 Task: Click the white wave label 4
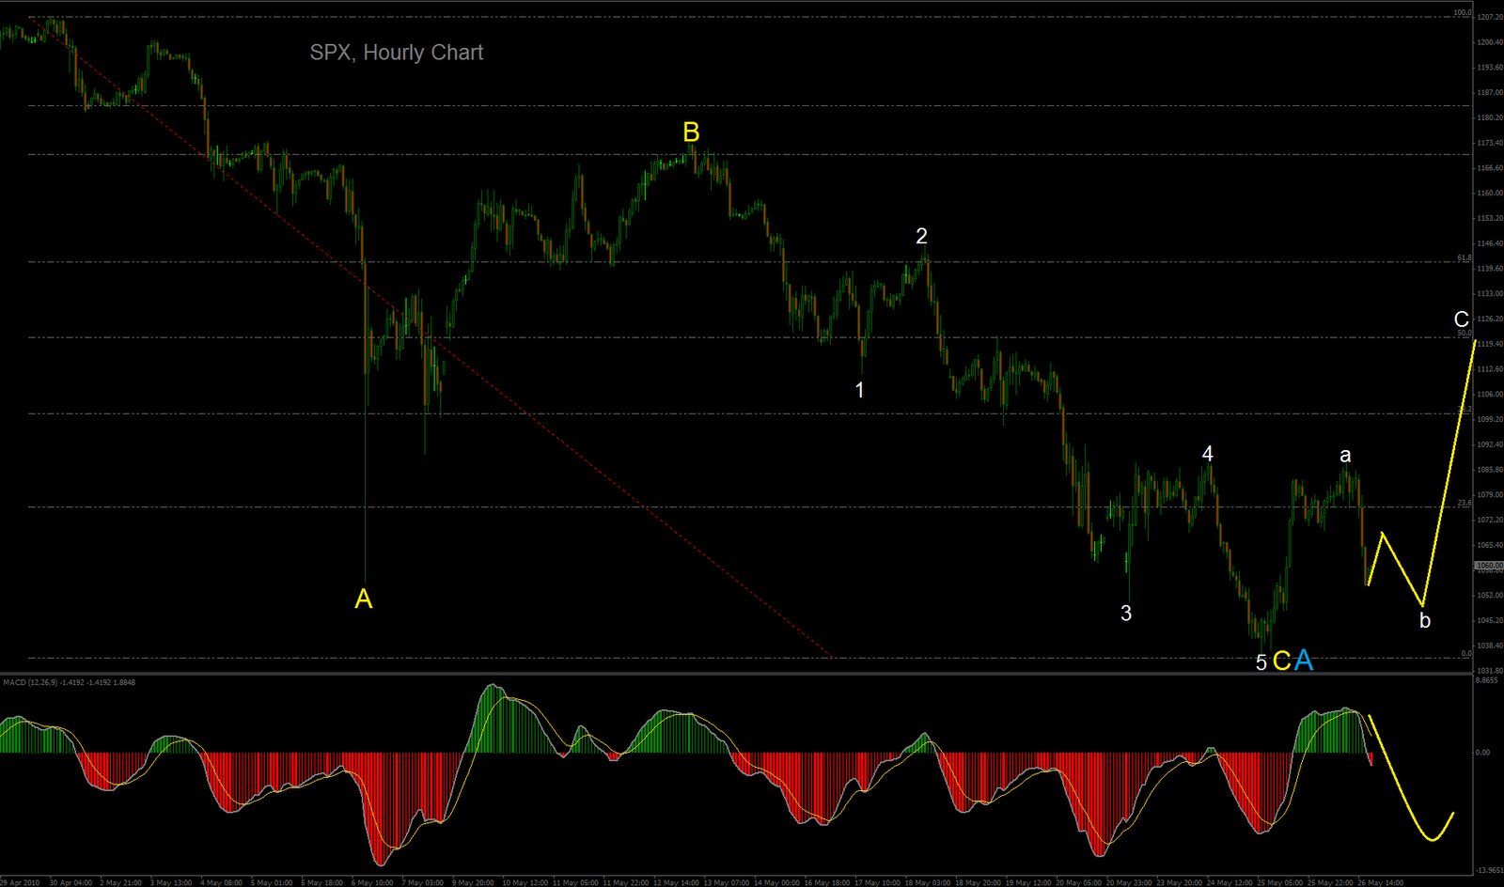coord(1208,454)
